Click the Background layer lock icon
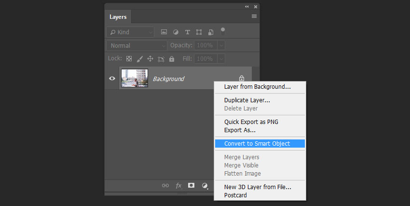The height and width of the screenshot is (206, 410). (x=242, y=78)
